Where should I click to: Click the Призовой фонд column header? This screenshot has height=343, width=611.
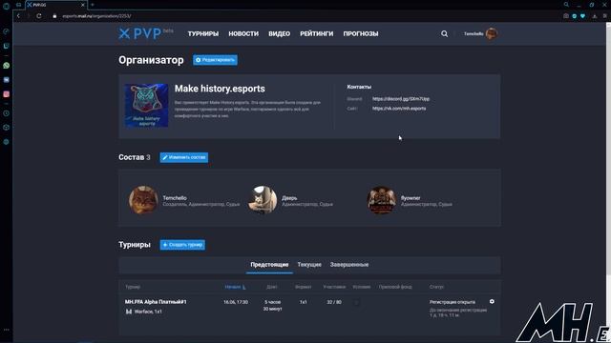click(x=395, y=287)
